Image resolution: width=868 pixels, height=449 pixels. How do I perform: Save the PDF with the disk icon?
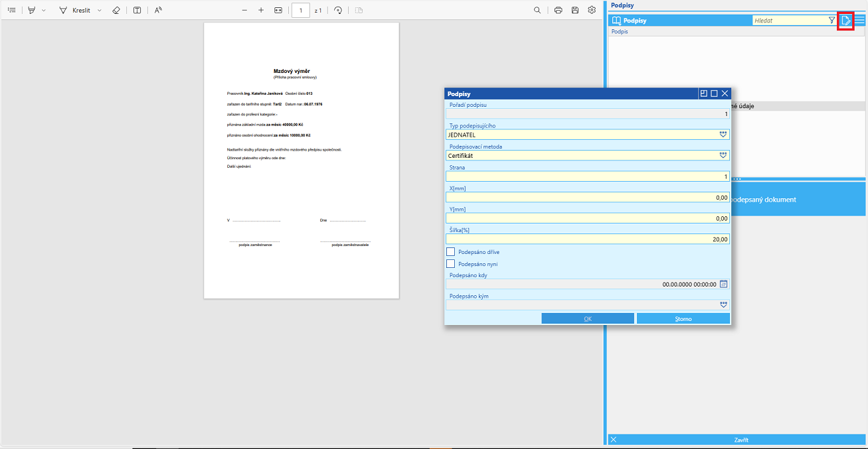tap(575, 11)
